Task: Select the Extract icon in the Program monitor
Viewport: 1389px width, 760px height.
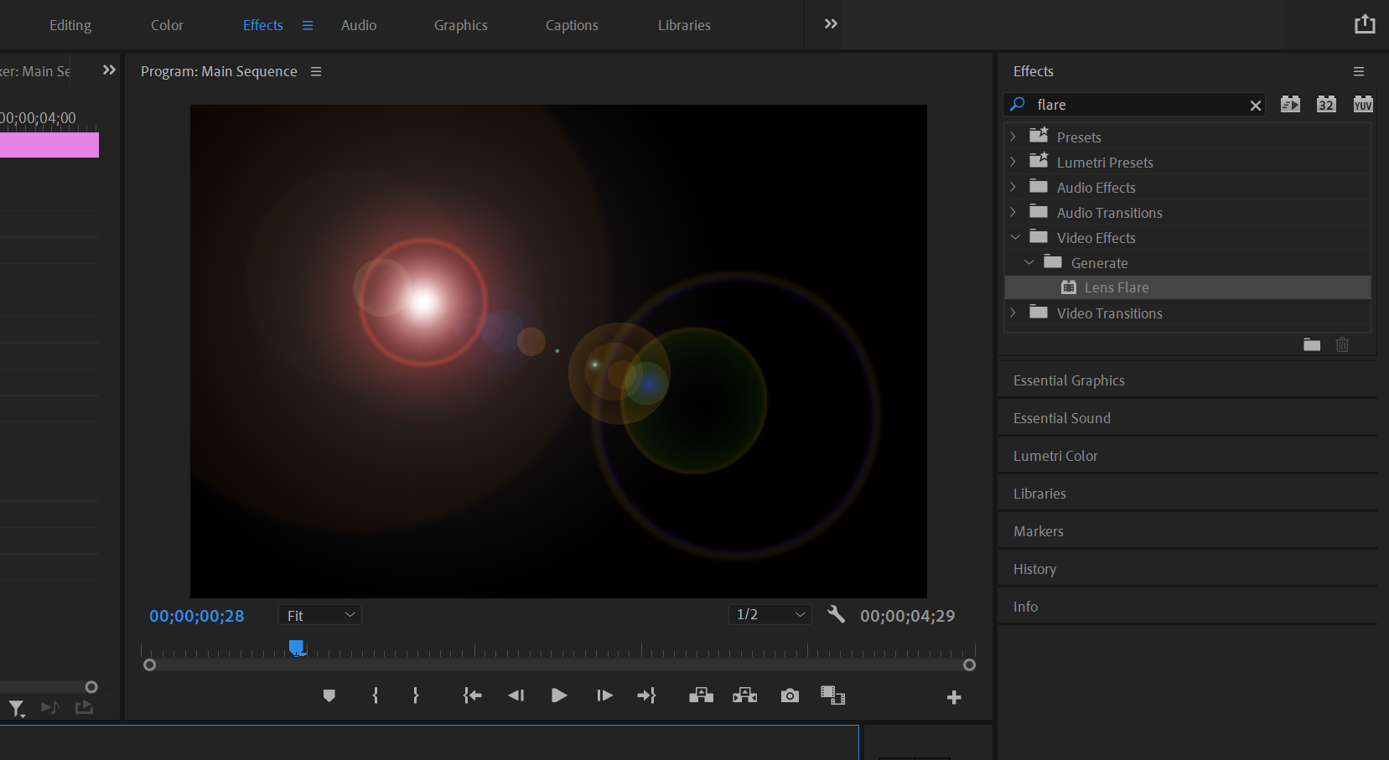Action: 744,695
